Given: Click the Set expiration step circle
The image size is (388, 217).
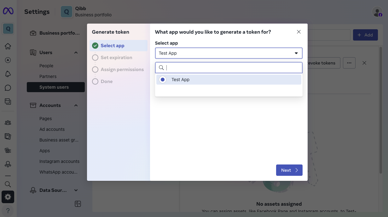Looking at the screenshot, I should click(95, 57).
